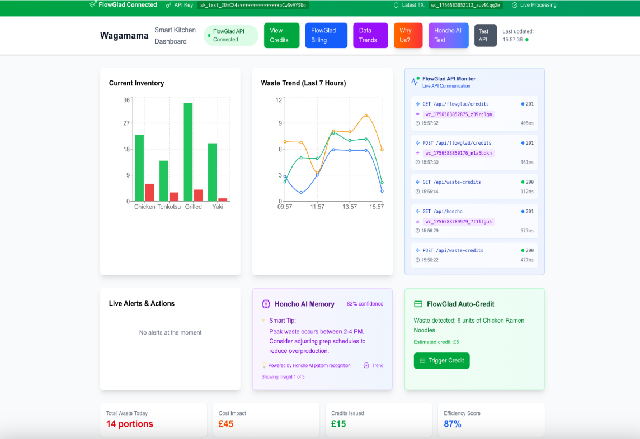Click the brain icon beside Honcho AI Memory
This screenshot has width=640, height=439.
(266, 304)
